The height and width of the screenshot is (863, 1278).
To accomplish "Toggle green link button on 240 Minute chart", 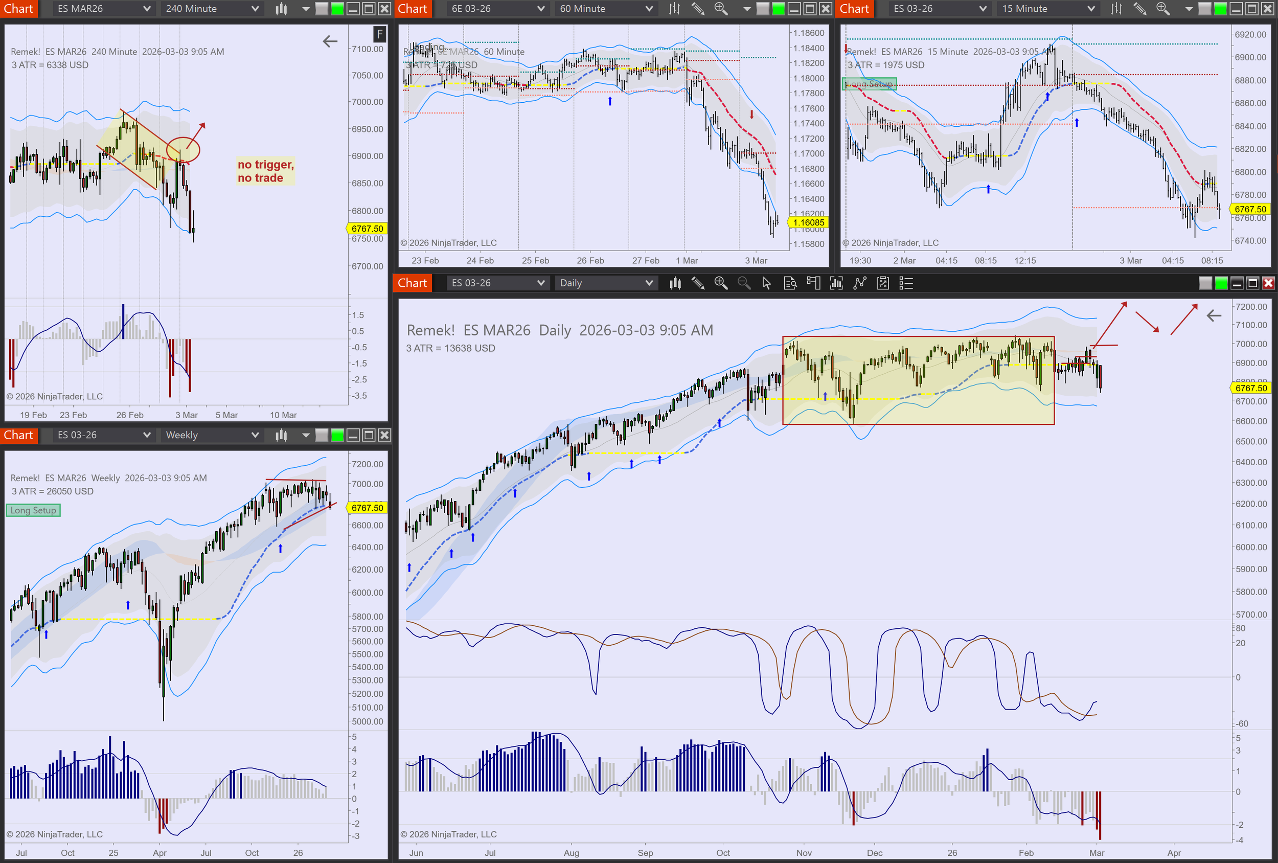I will 337,9.
